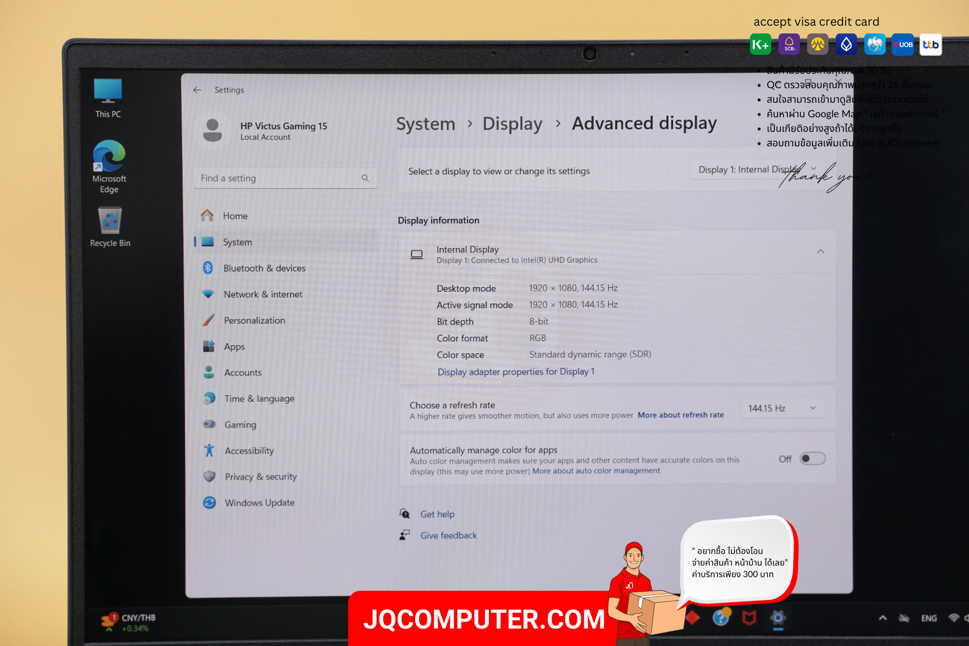This screenshot has width=969, height=646.
Task: Open the 144.15 Hz refresh rate dropdown
Action: [x=782, y=408]
